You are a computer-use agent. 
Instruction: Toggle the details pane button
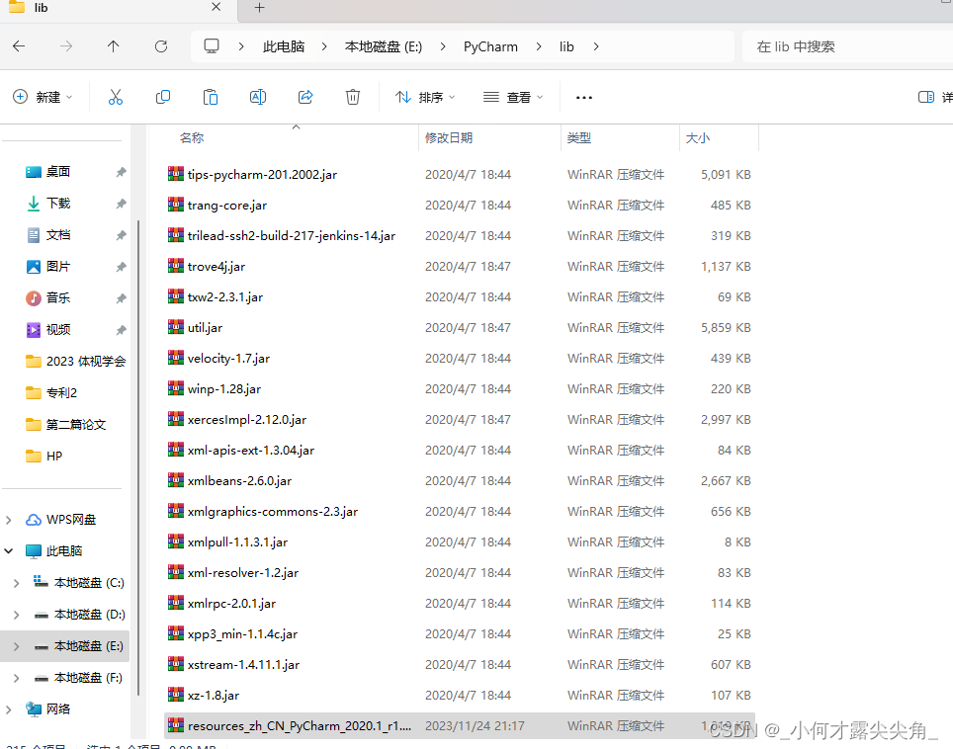point(926,97)
